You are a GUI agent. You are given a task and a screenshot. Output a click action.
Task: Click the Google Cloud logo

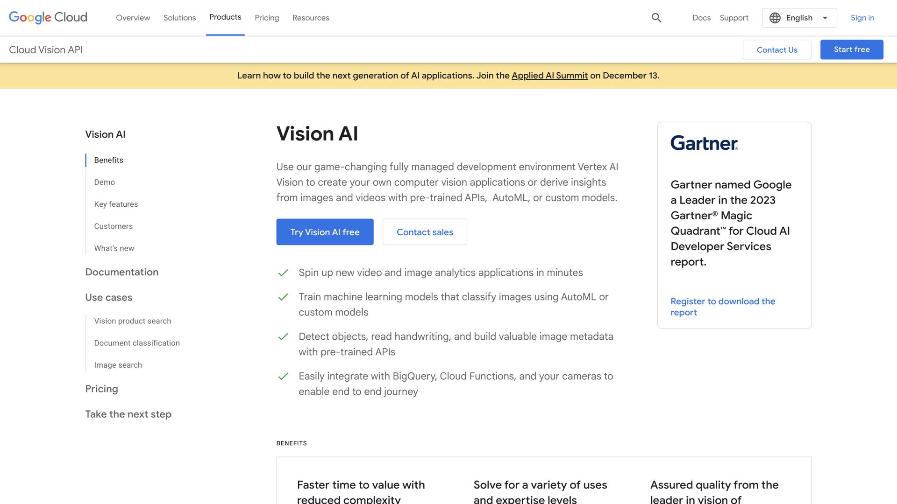(47, 18)
